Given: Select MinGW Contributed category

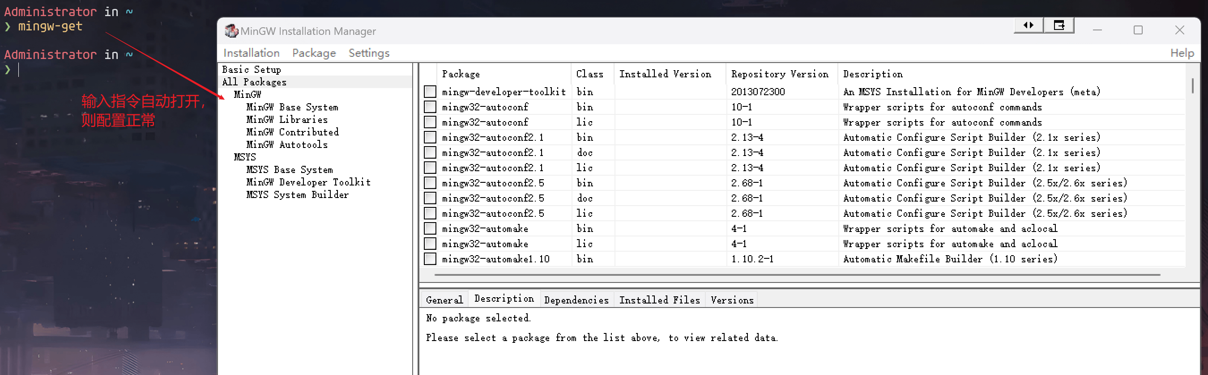Looking at the screenshot, I should [x=293, y=132].
